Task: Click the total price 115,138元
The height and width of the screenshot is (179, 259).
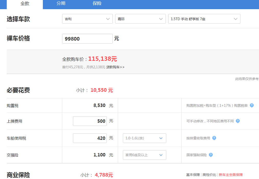Action: [x=103, y=59]
